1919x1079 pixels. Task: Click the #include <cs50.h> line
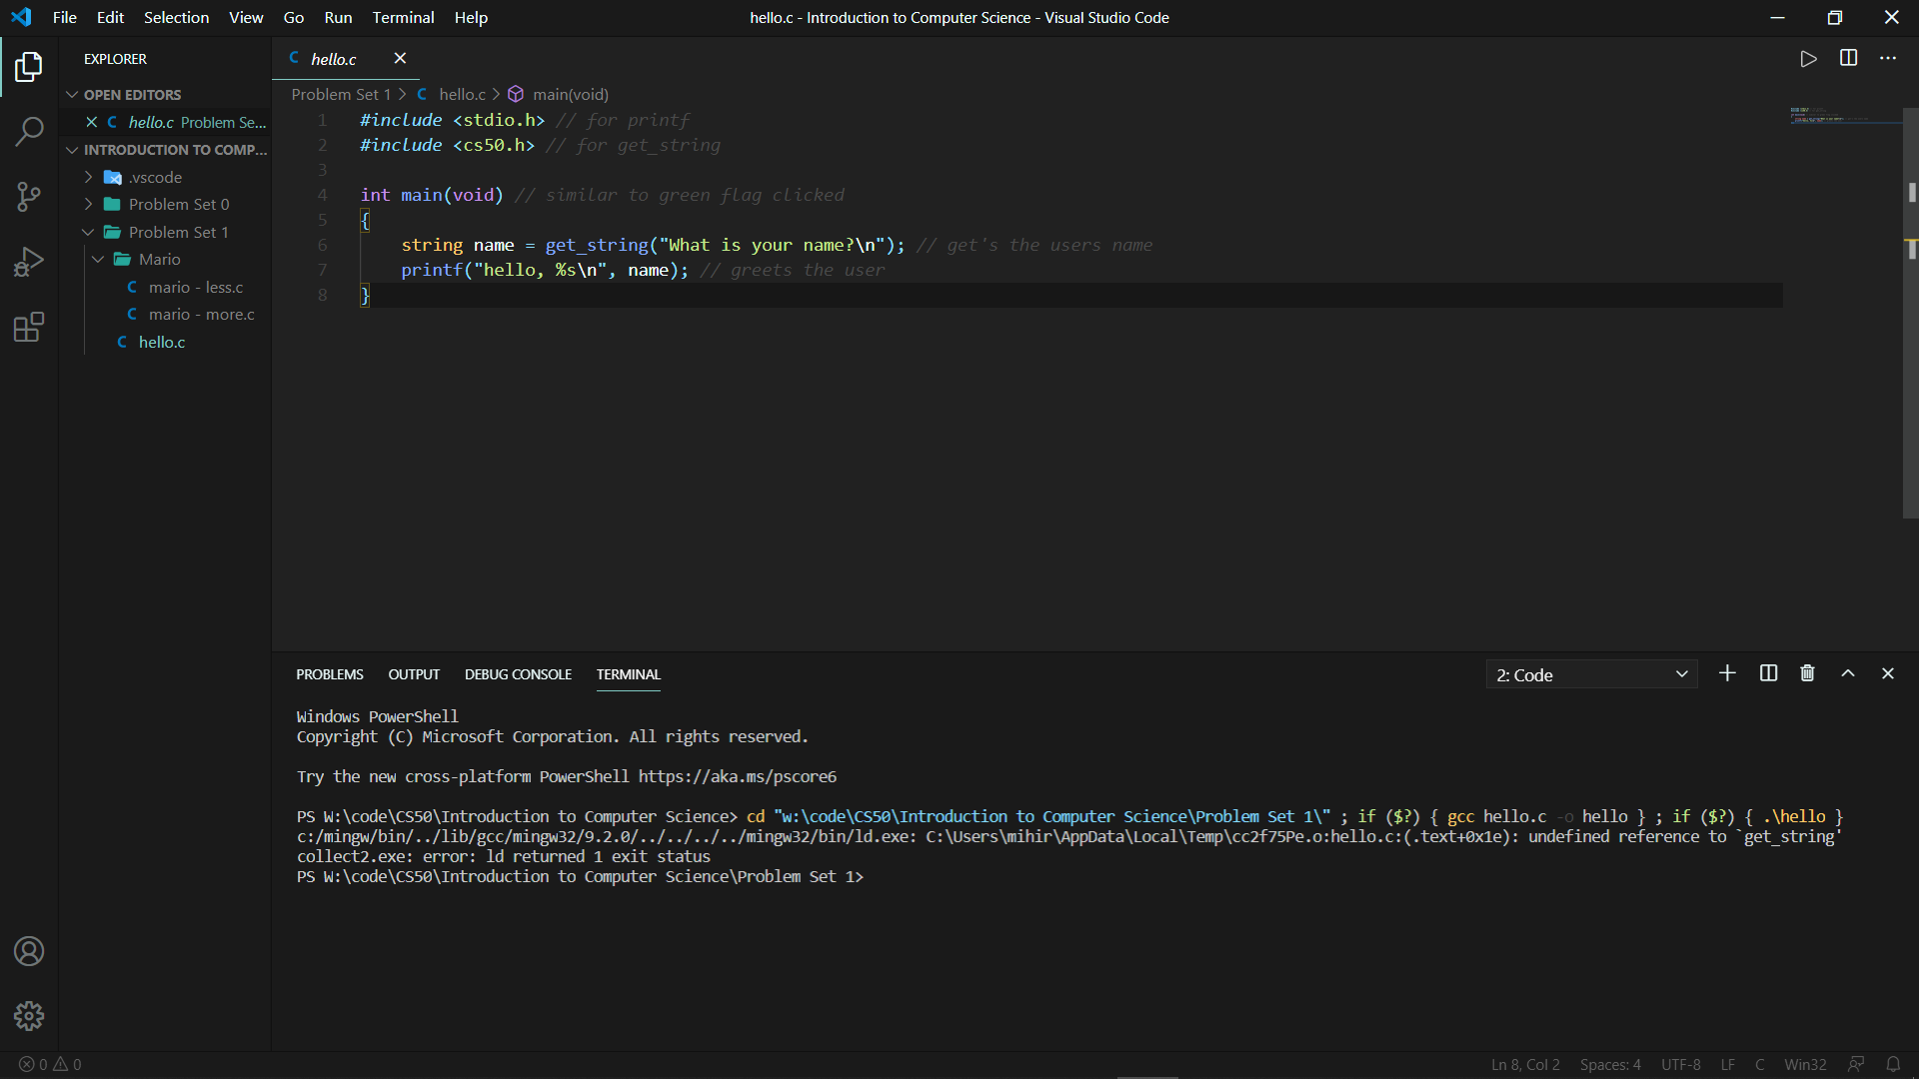(x=447, y=145)
